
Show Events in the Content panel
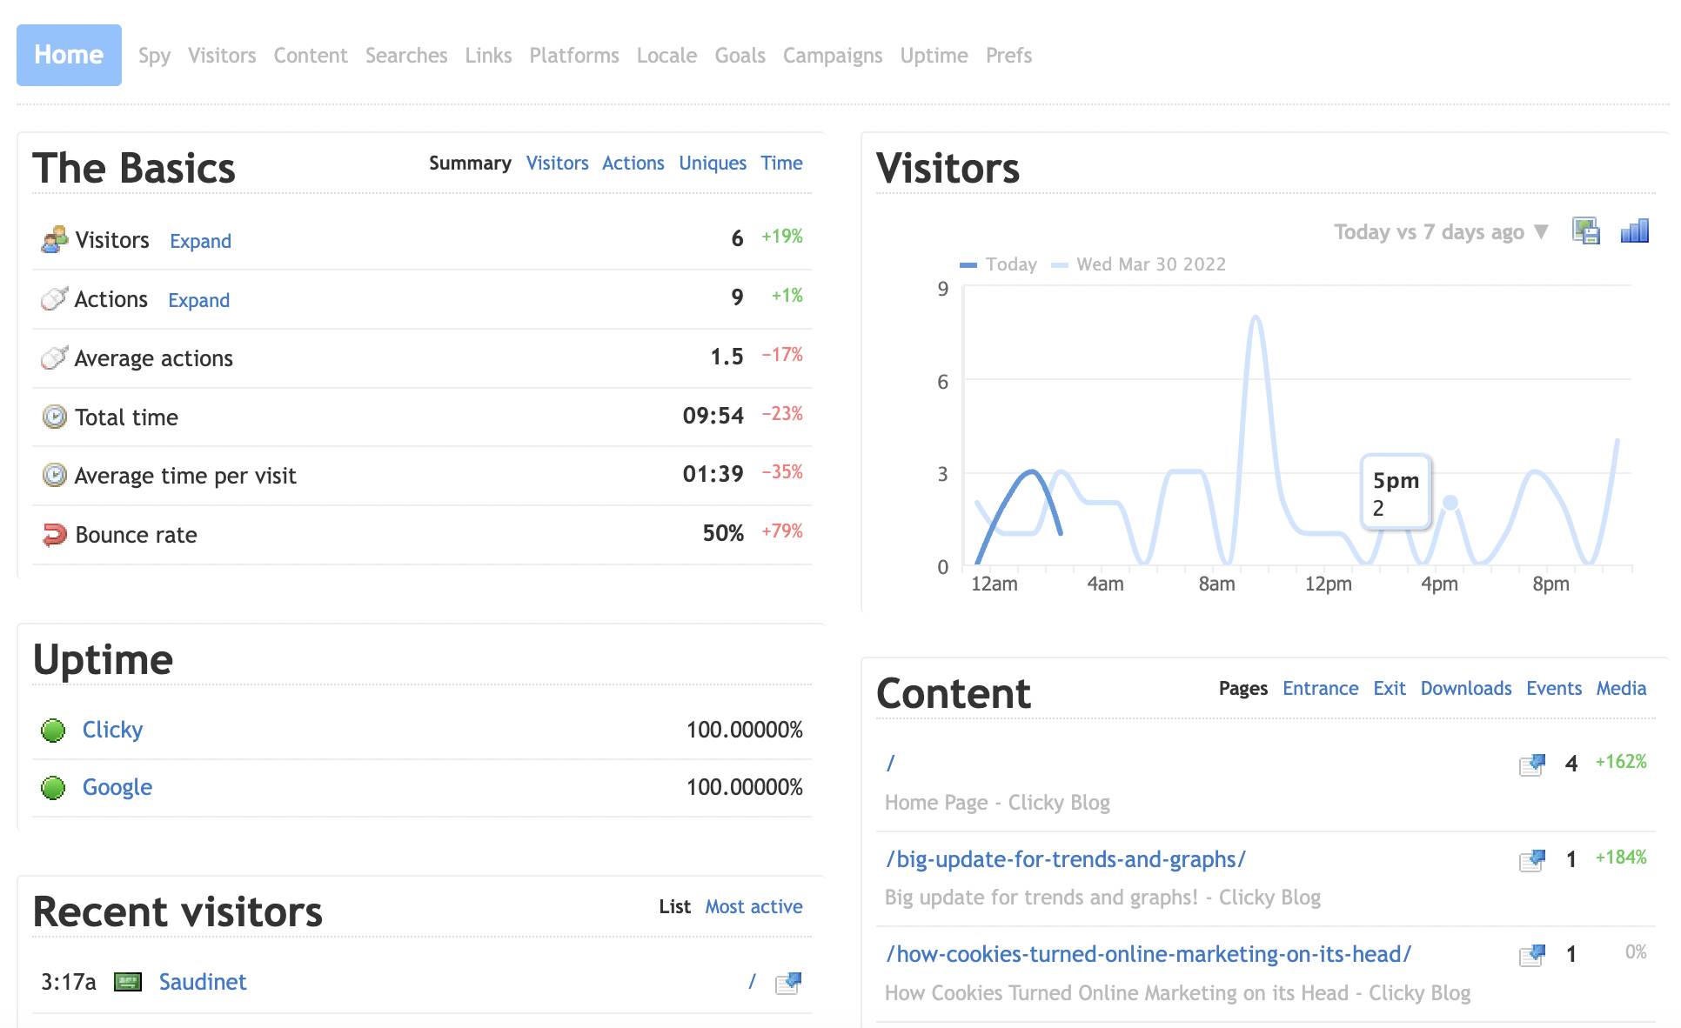(x=1554, y=689)
